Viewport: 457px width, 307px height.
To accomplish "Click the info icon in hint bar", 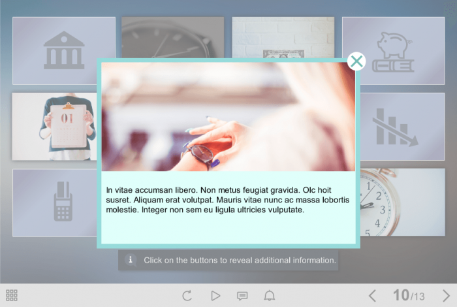I will 130,260.
